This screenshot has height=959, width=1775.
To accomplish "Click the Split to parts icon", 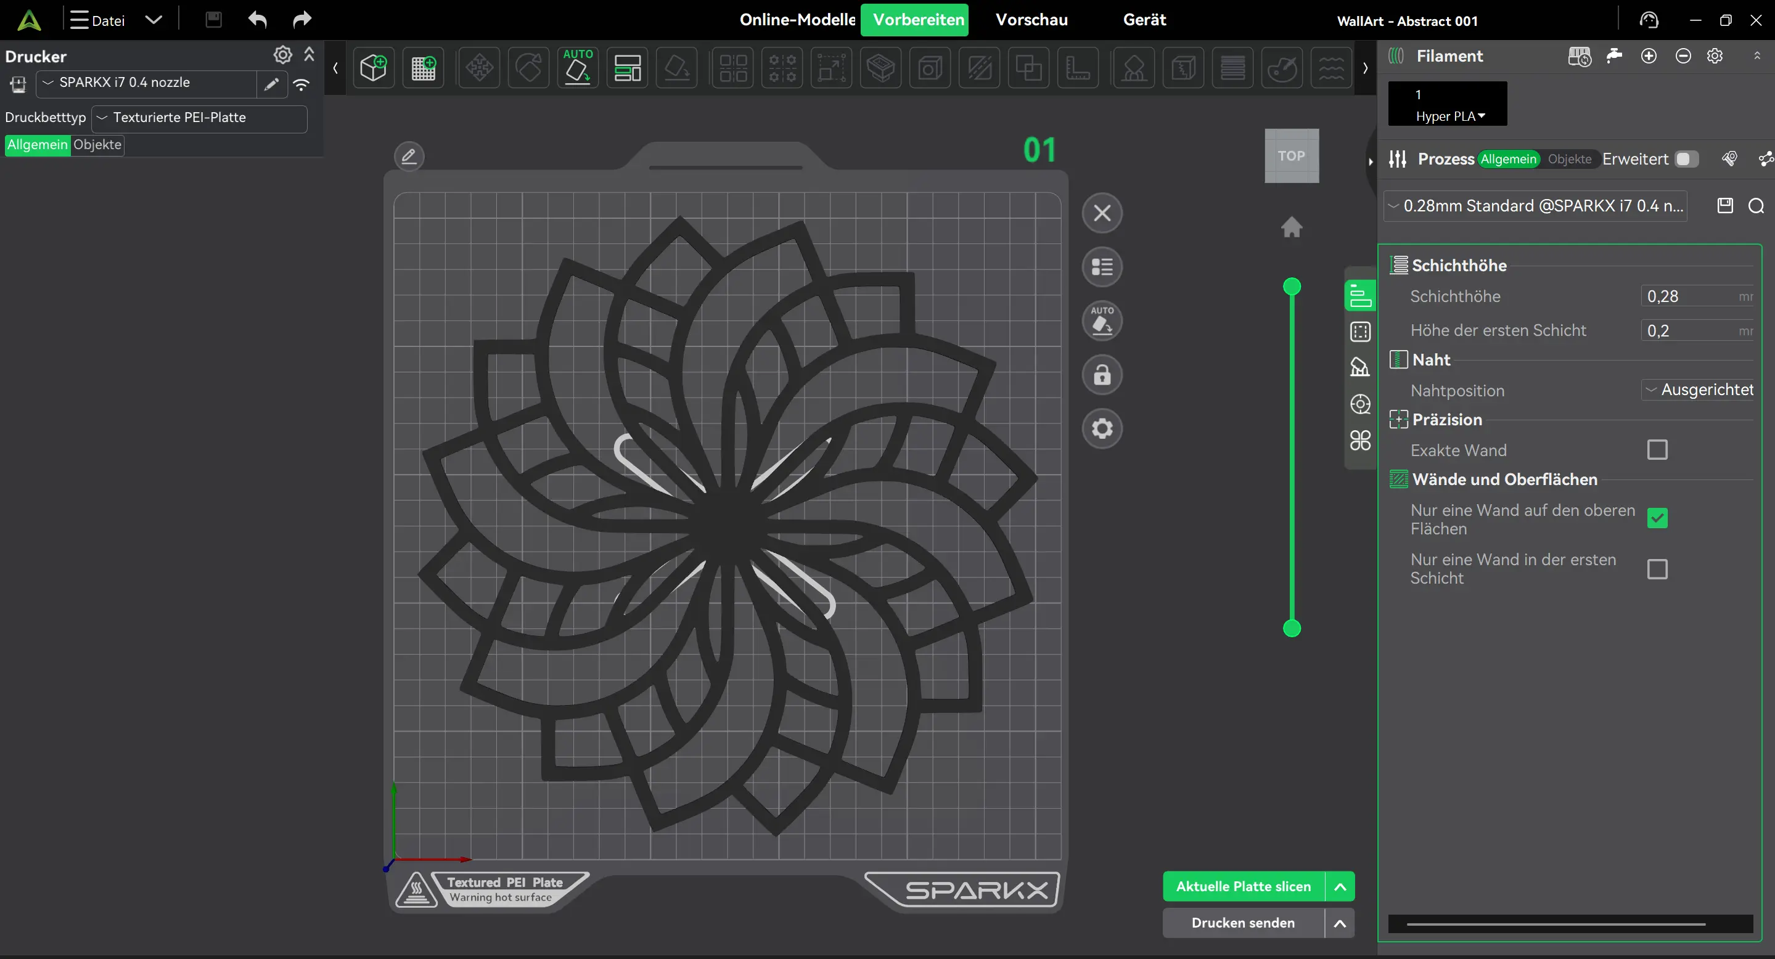I will pyautogui.click(x=783, y=68).
